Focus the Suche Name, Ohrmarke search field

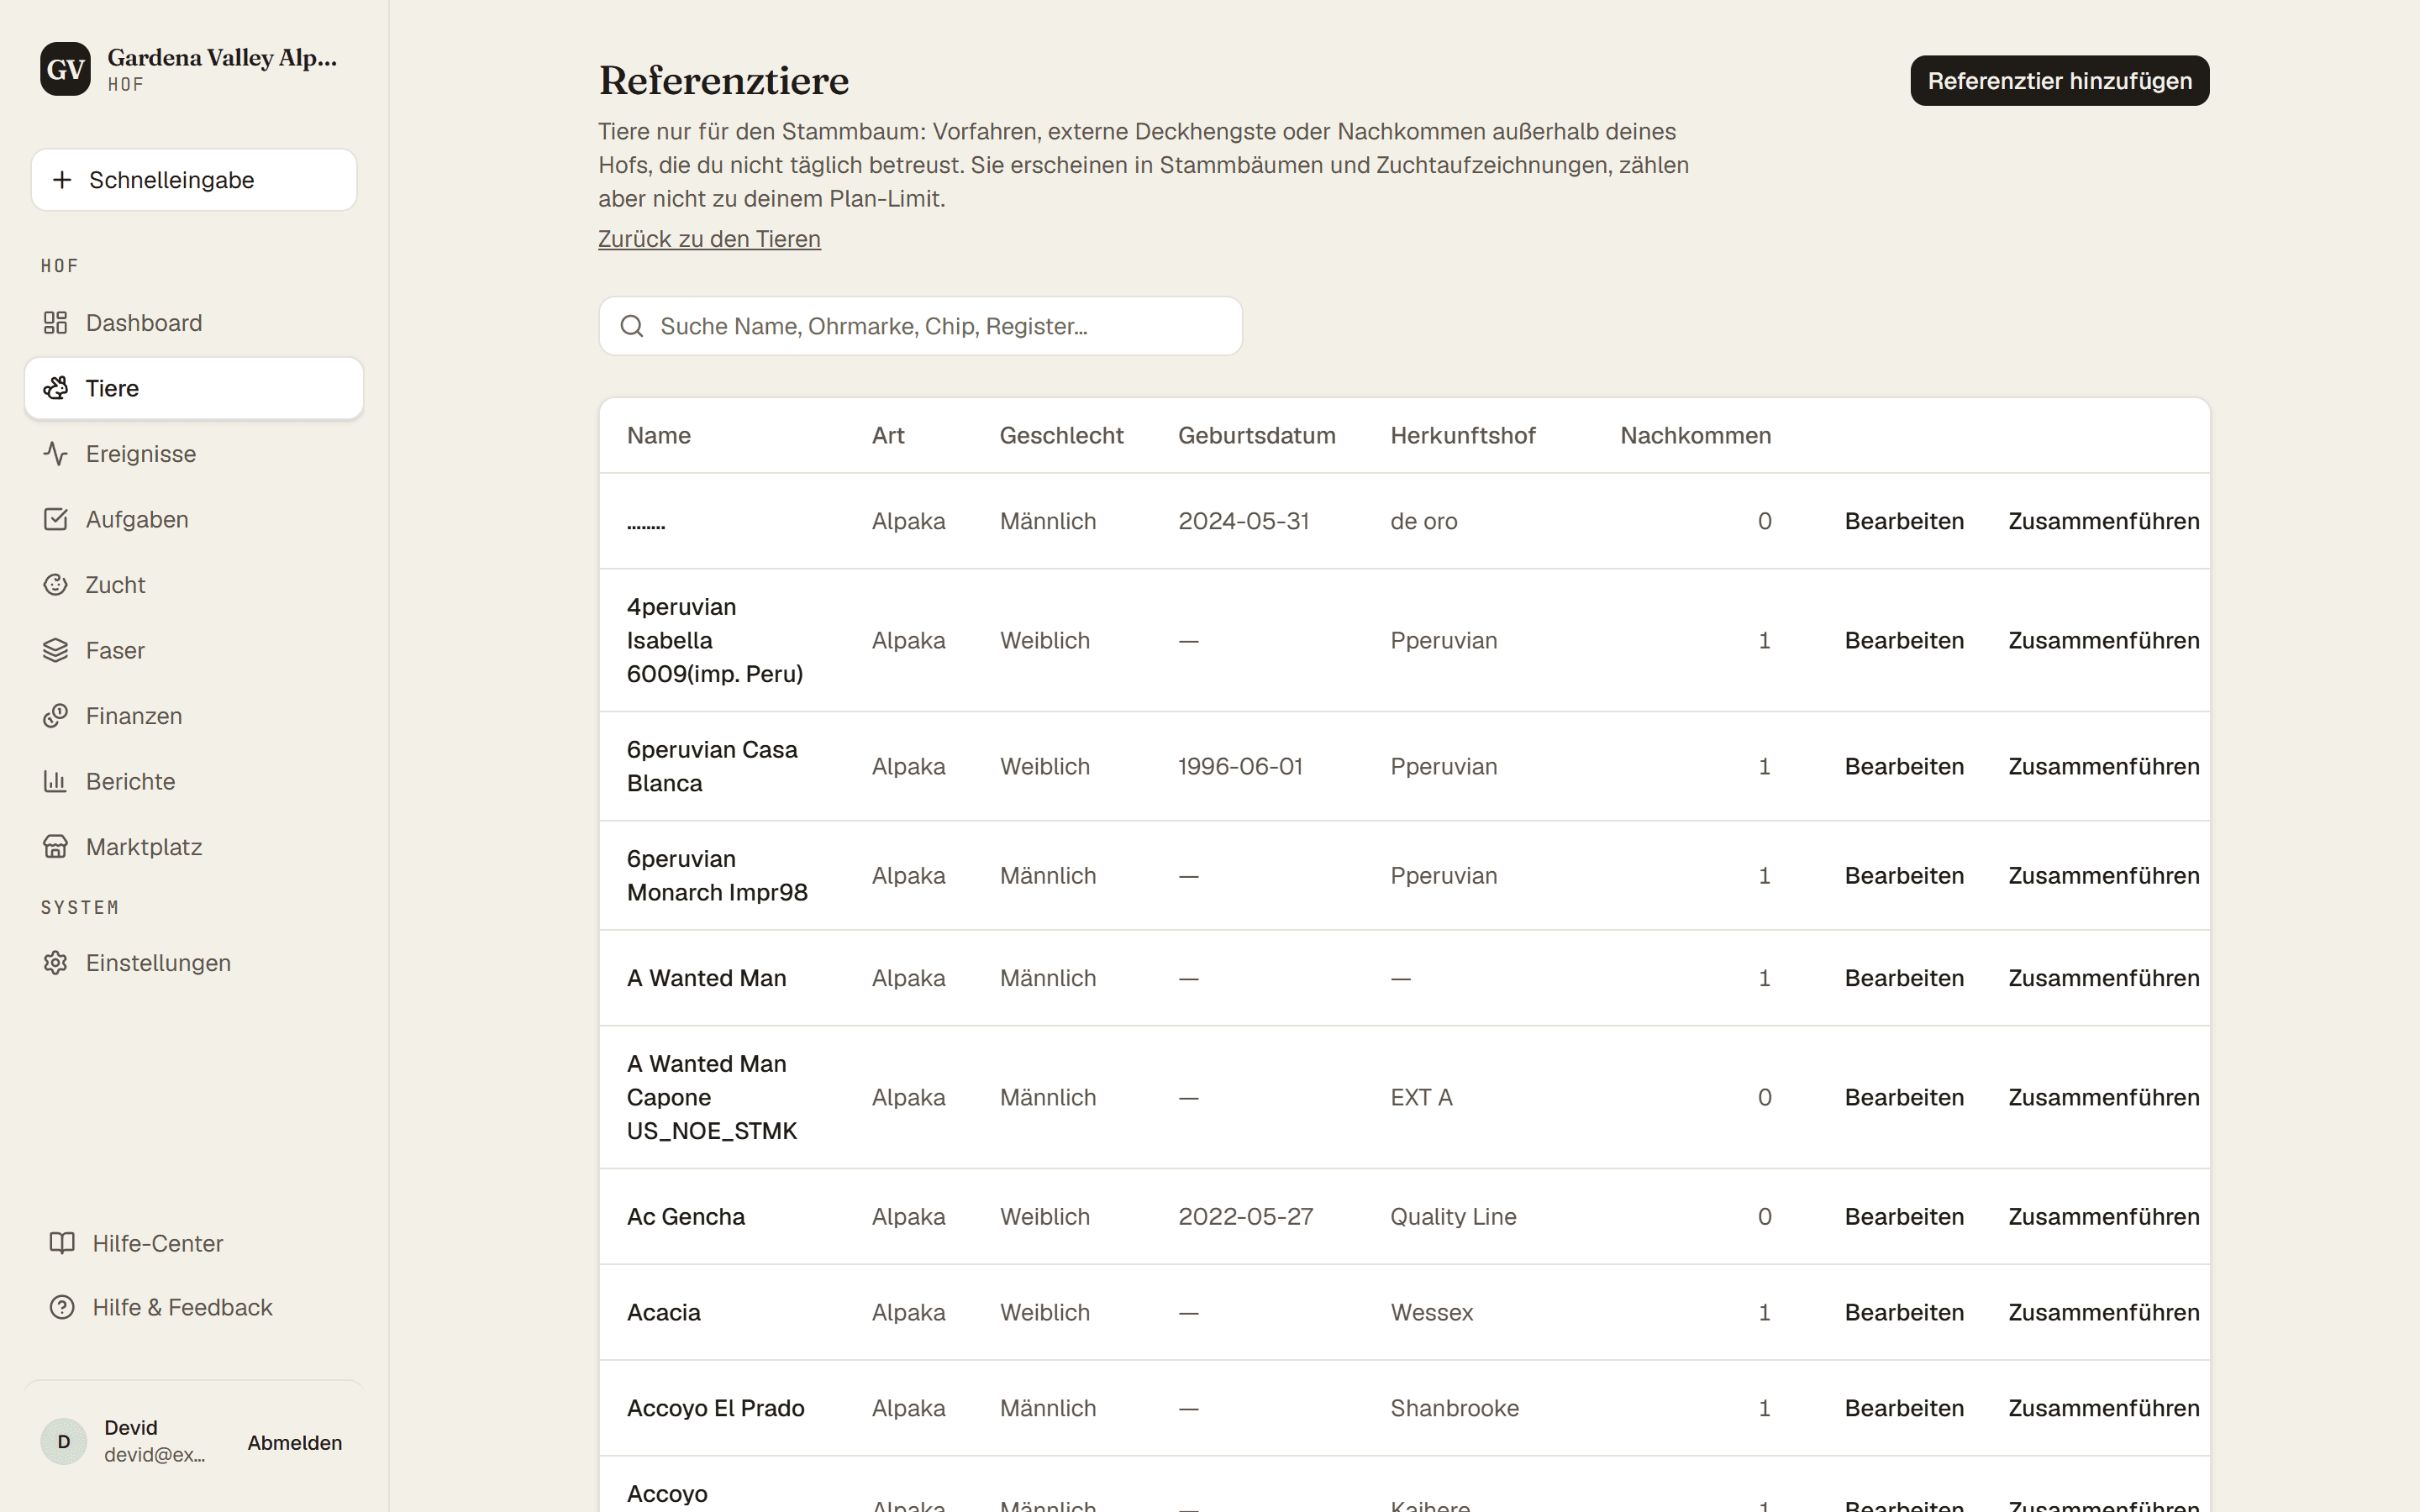[x=920, y=326]
